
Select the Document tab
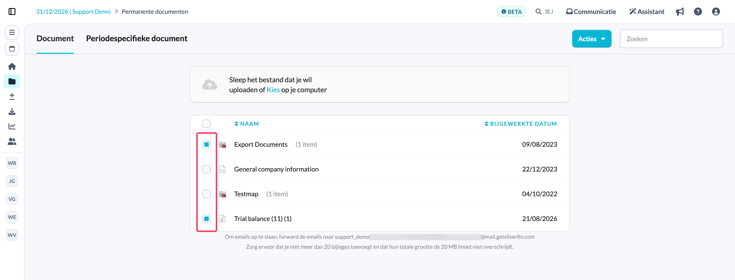55,38
